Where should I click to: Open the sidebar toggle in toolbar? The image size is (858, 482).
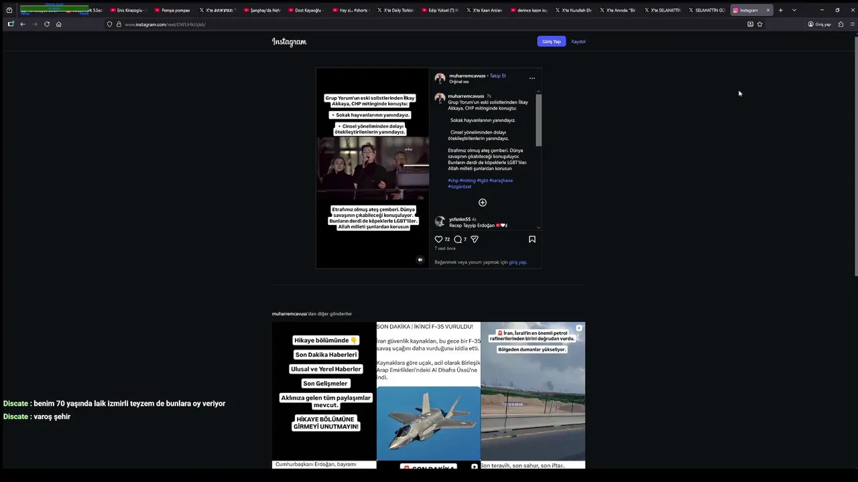click(x=11, y=24)
